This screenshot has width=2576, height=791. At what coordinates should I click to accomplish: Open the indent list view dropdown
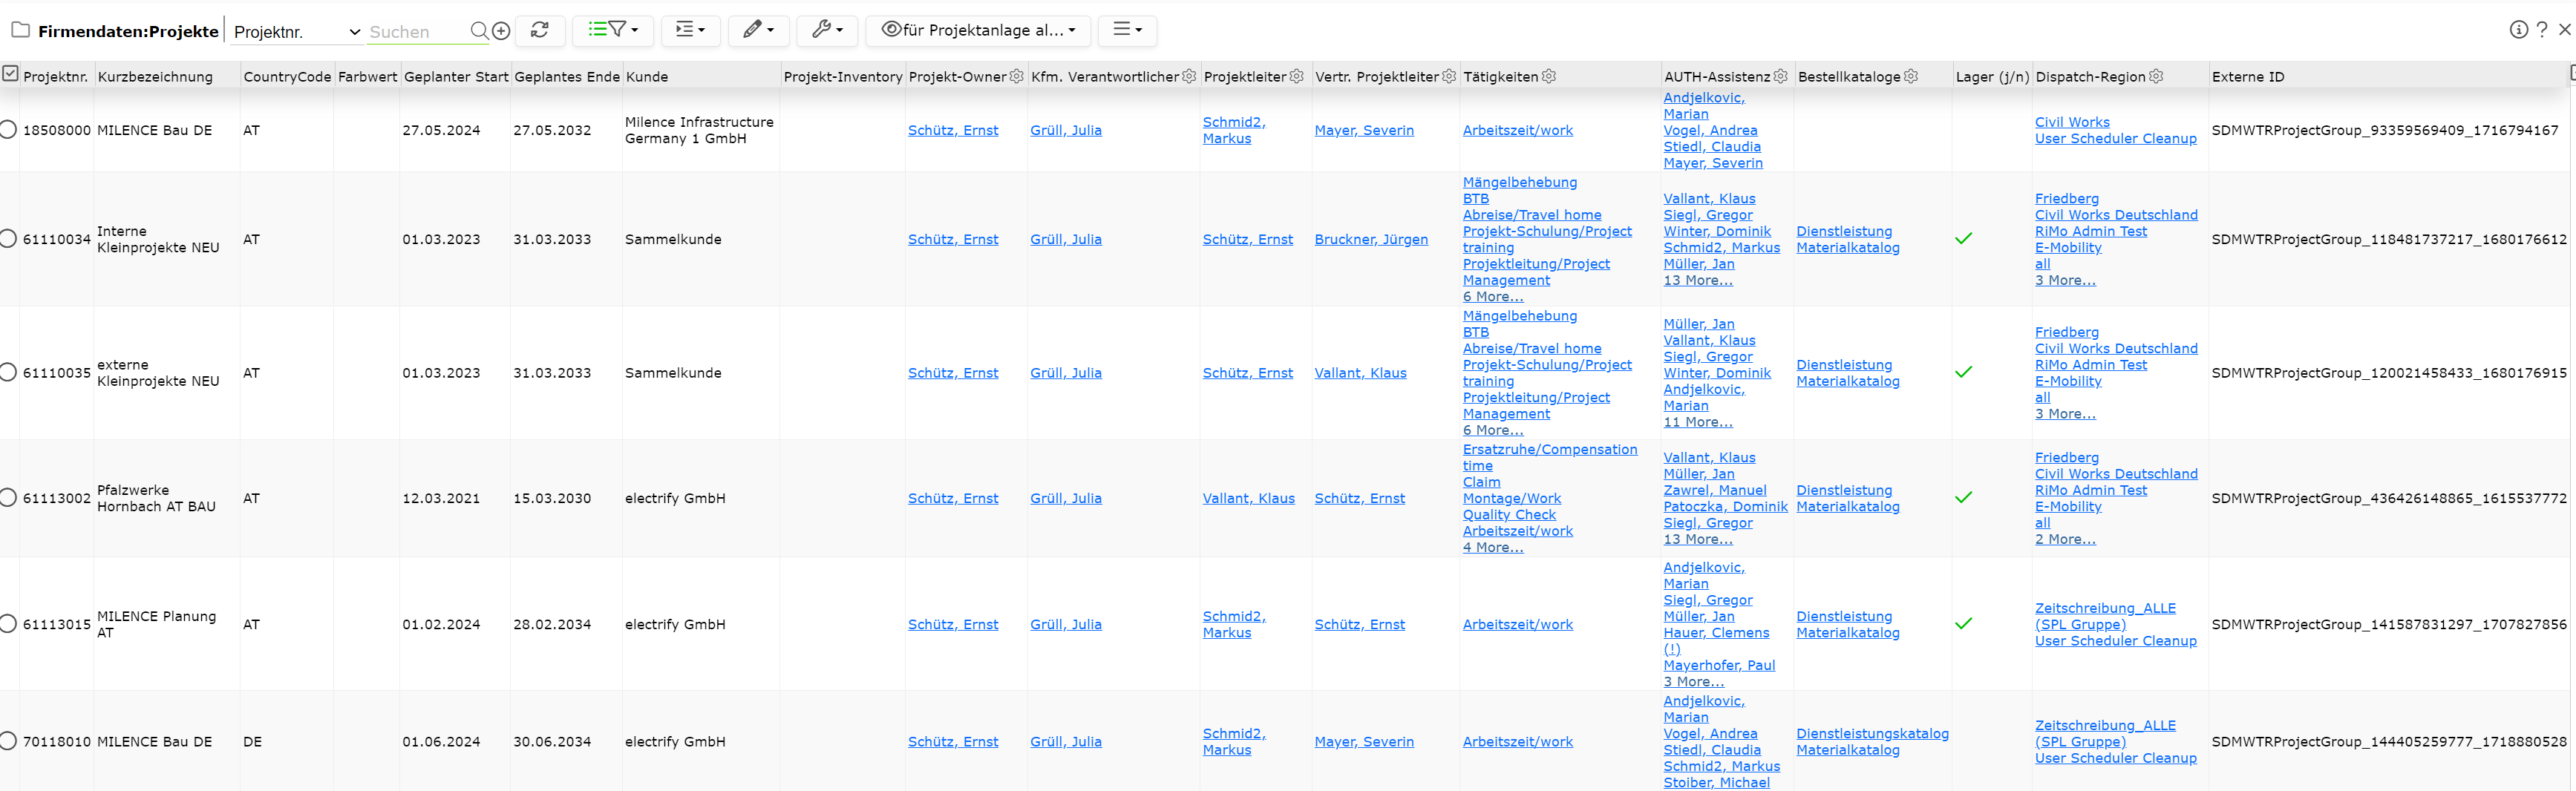coord(690,30)
